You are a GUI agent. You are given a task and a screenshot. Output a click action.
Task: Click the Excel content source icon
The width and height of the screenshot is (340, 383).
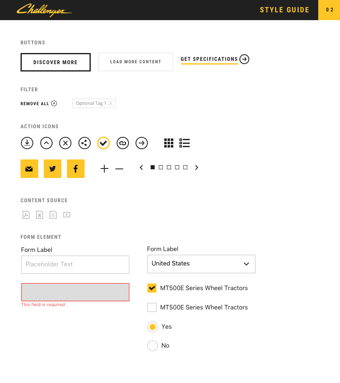(x=39, y=215)
